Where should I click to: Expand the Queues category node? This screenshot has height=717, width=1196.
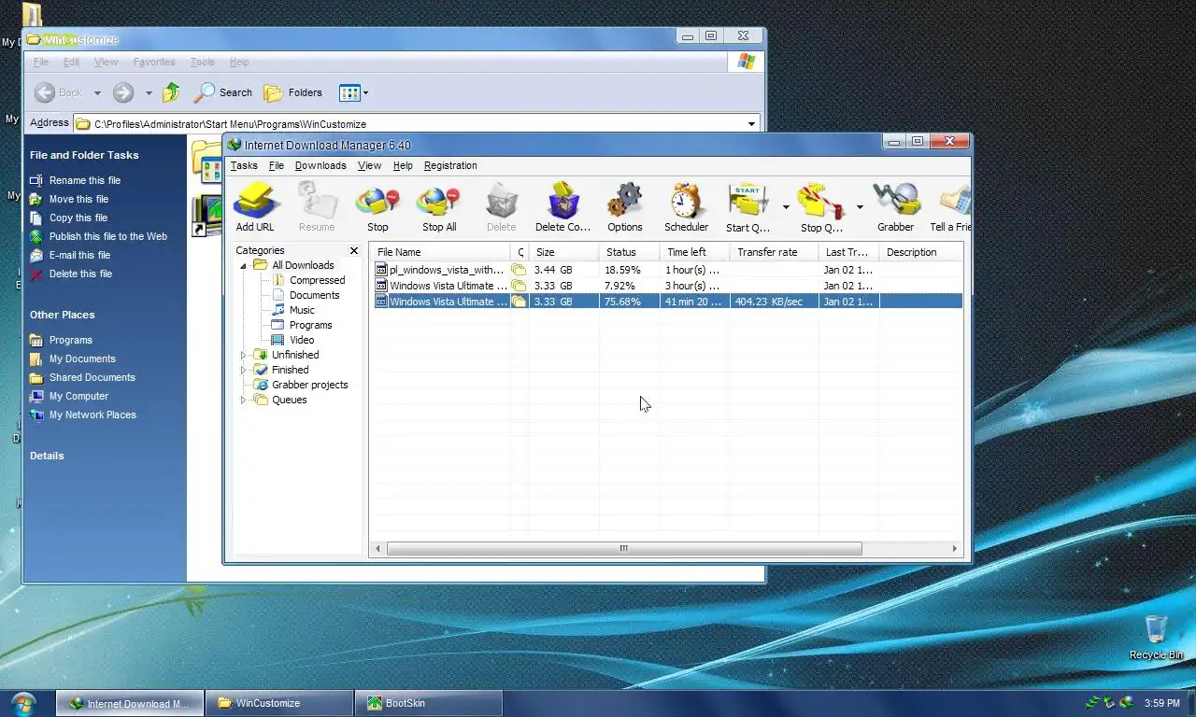point(244,400)
